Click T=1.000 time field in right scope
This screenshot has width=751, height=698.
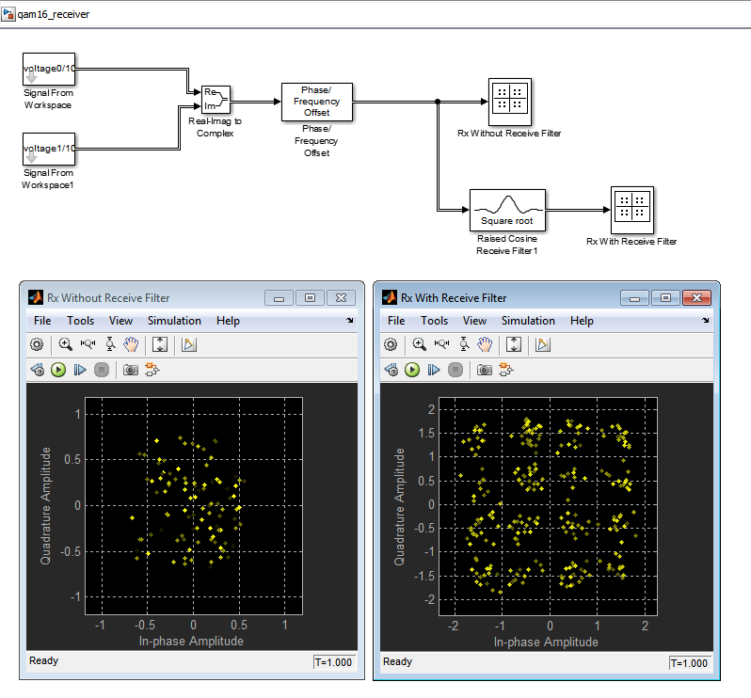click(x=689, y=663)
